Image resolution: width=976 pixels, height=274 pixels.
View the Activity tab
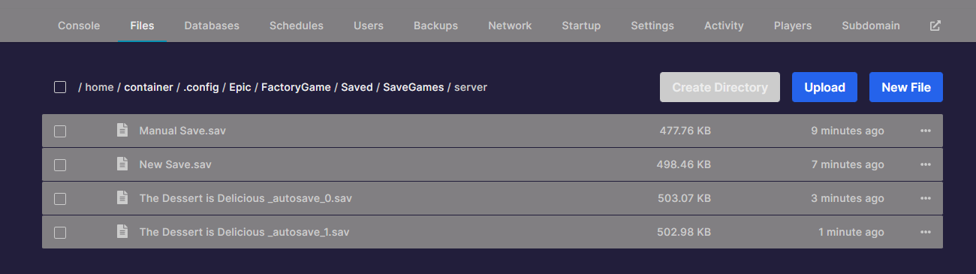pos(724,26)
